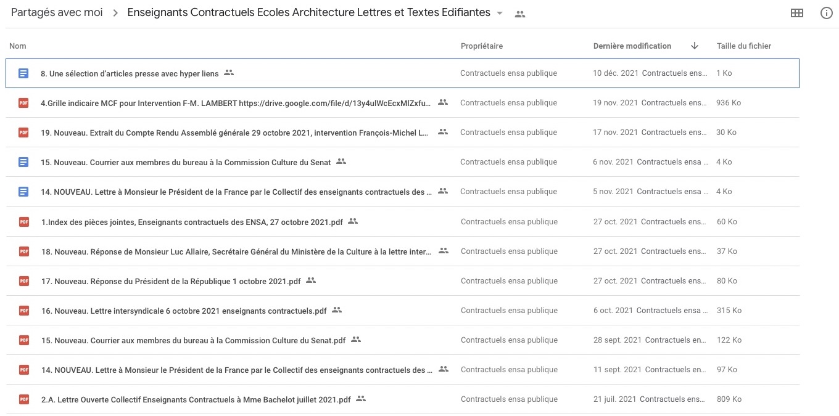The image size is (839, 416).
Task: Click the Google Docs icon for file 8
Action: point(23,73)
